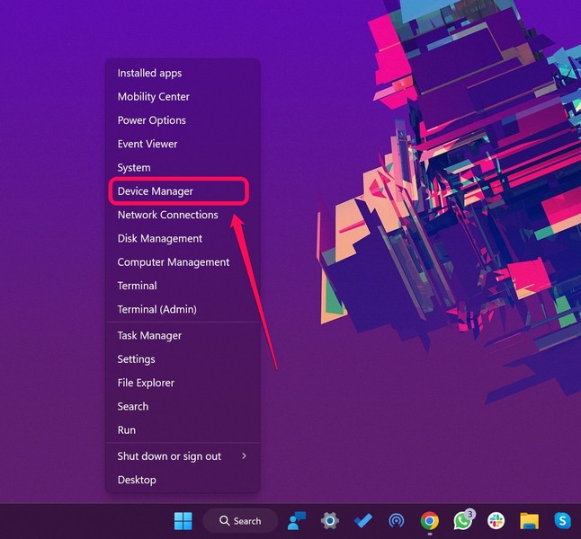Open Google Chrome from the taskbar
Screen dimensions: 581x539
pyautogui.click(x=430, y=521)
